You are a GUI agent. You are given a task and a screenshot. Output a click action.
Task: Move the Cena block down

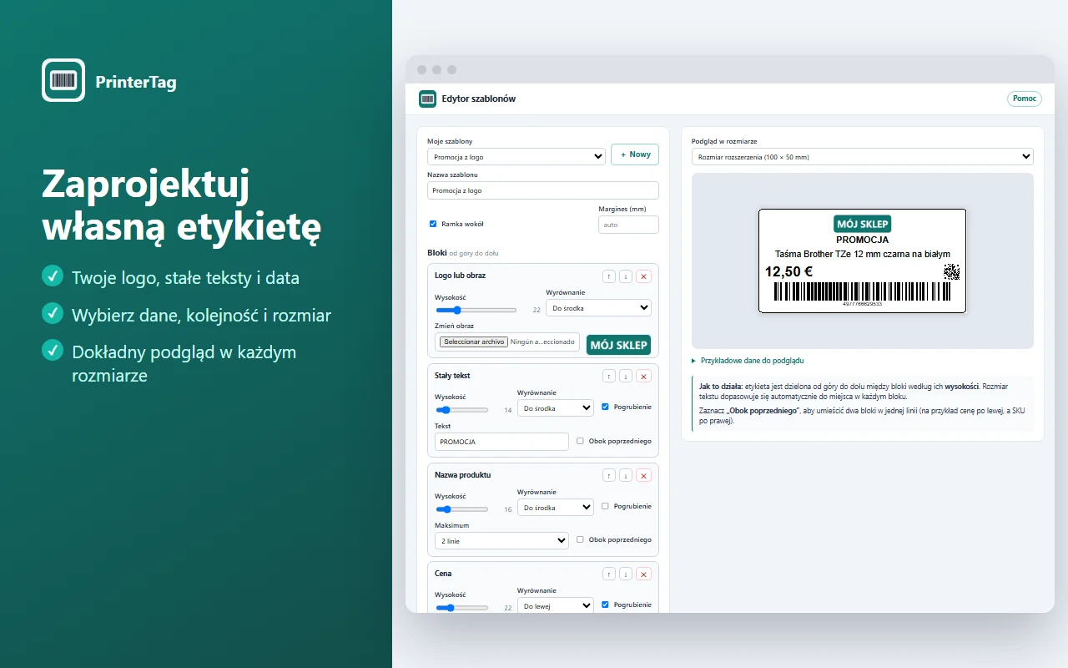pyautogui.click(x=626, y=574)
